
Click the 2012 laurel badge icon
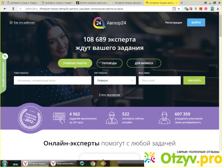pos(30,117)
